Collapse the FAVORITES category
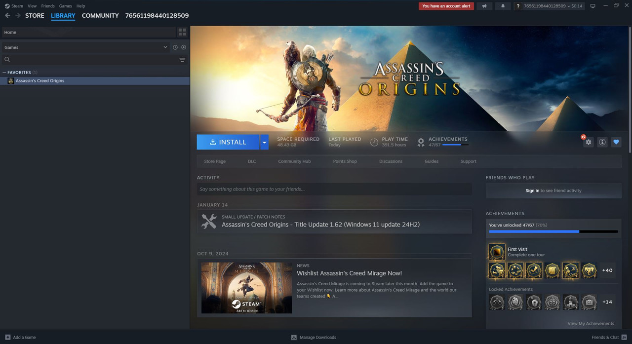Viewport: 632px width, 344px height. (x=19, y=73)
